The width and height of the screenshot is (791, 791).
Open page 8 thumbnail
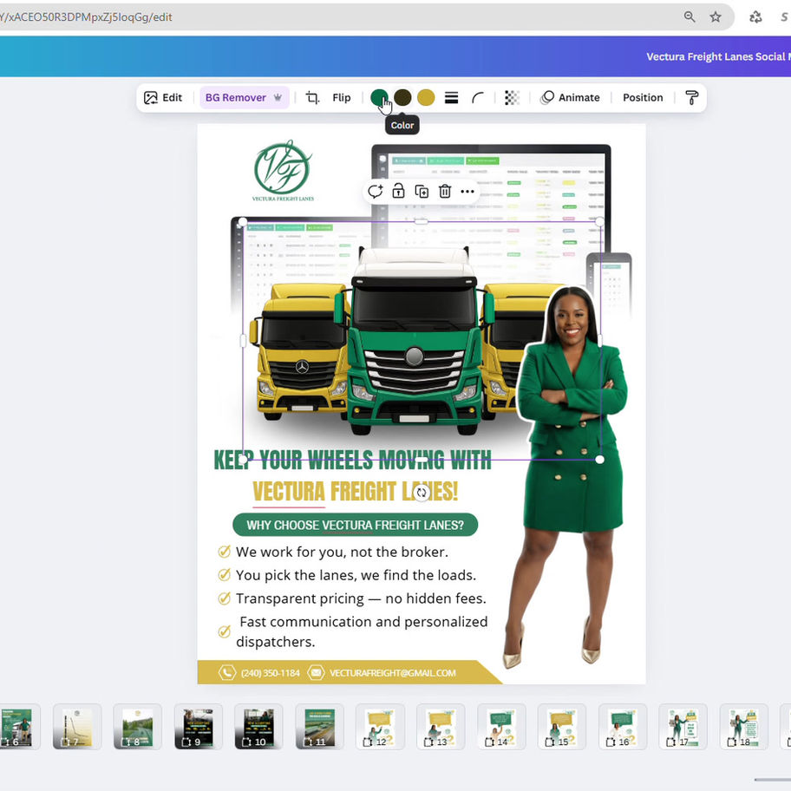138,727
